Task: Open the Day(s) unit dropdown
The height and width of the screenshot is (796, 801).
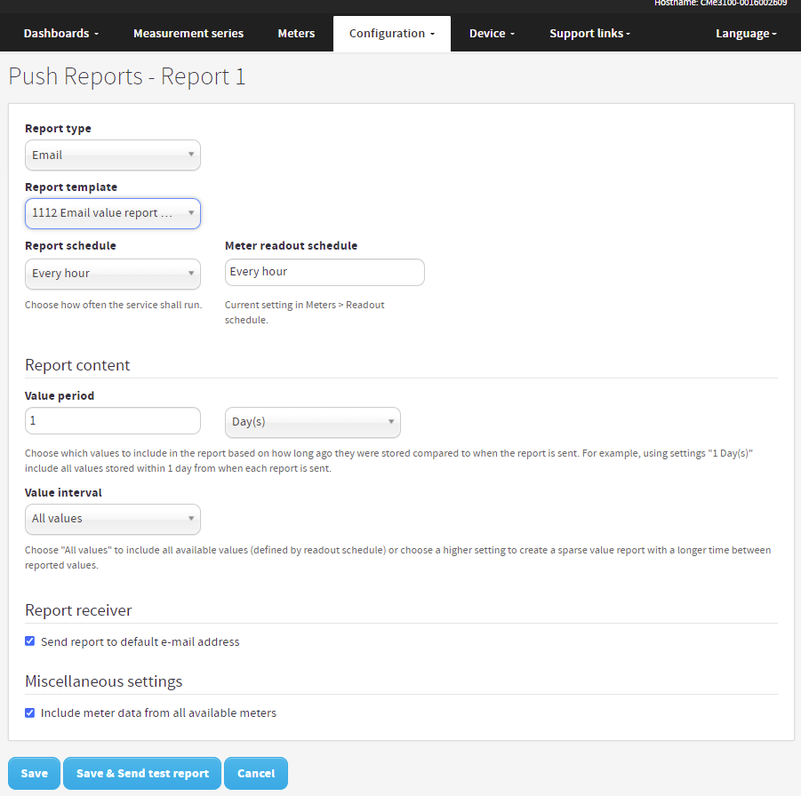Action: [312, 422]
